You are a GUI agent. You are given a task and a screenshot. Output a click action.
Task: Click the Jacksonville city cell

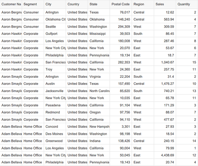pos(55,91)
